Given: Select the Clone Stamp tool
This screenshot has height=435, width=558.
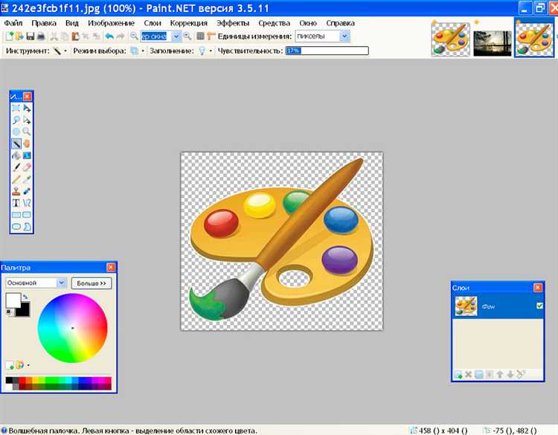Looking at the screenshot, I should (x=16, y=191).
